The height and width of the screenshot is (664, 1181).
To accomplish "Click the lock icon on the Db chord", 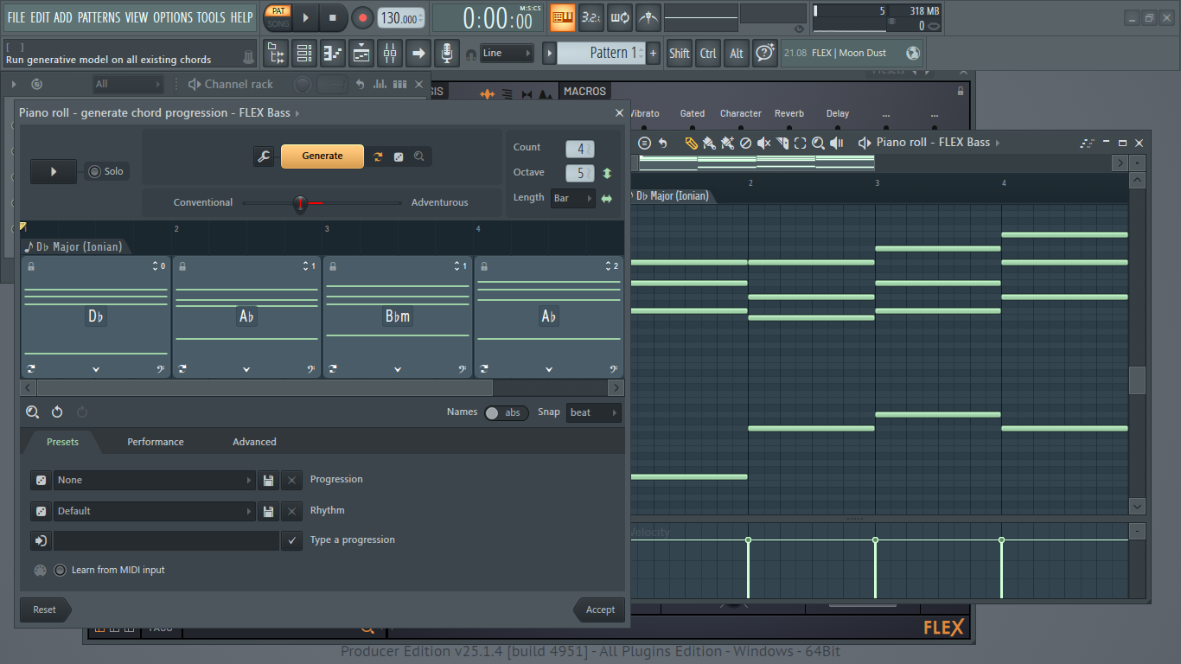I will (31, 266).
